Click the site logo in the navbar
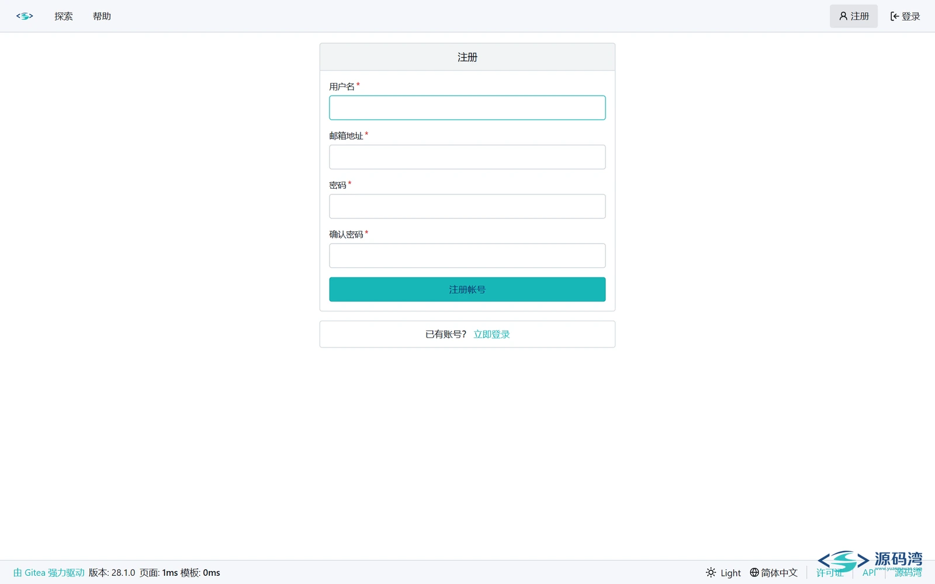Screen dimensions: 935x584 click(x=25, y=16)
